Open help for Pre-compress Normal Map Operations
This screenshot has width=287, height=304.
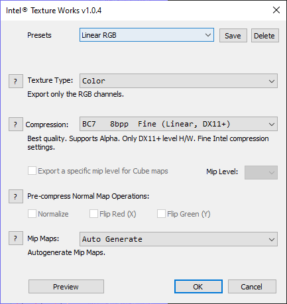(x=16, y=196)
